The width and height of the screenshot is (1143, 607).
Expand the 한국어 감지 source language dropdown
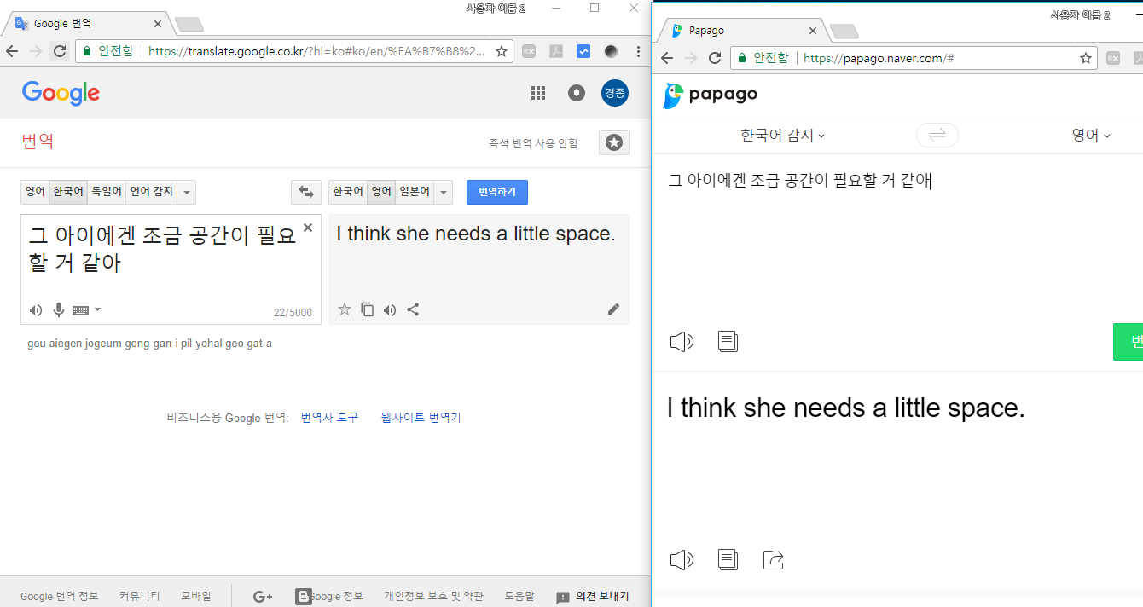(783, 135)
